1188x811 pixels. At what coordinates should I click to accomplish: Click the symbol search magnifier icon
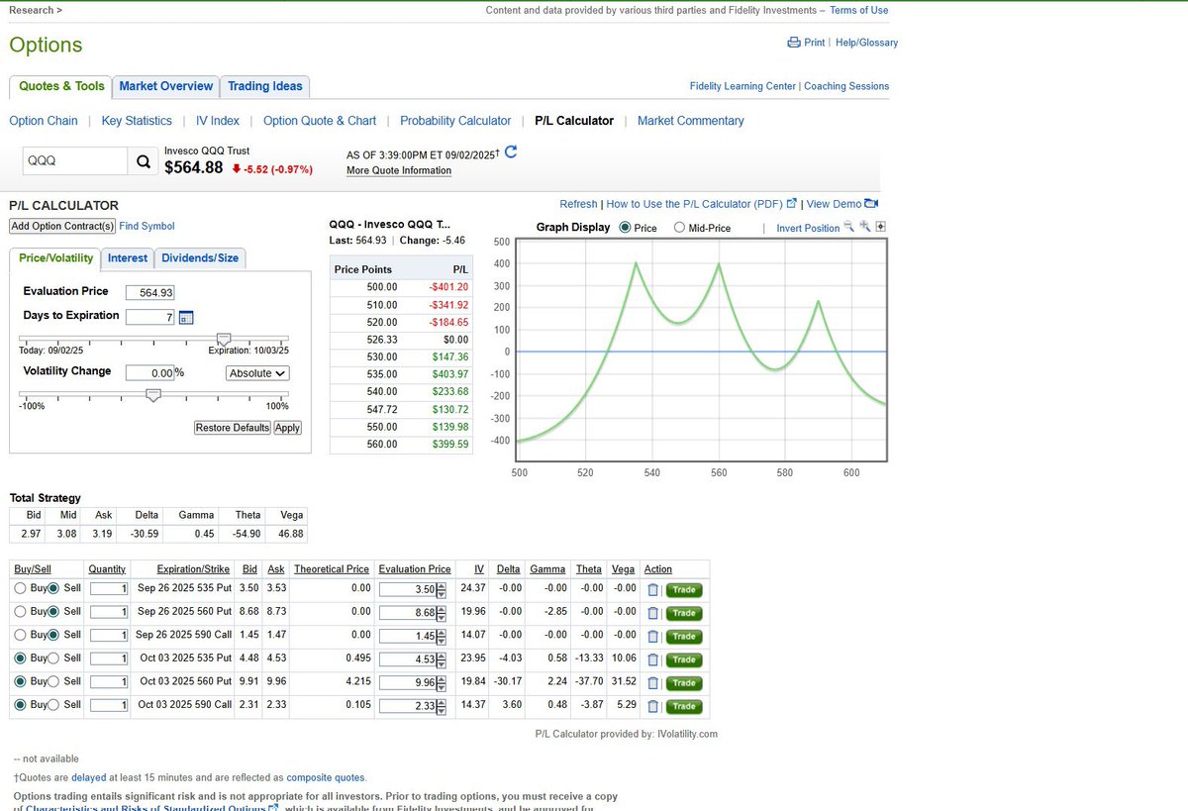143,161
